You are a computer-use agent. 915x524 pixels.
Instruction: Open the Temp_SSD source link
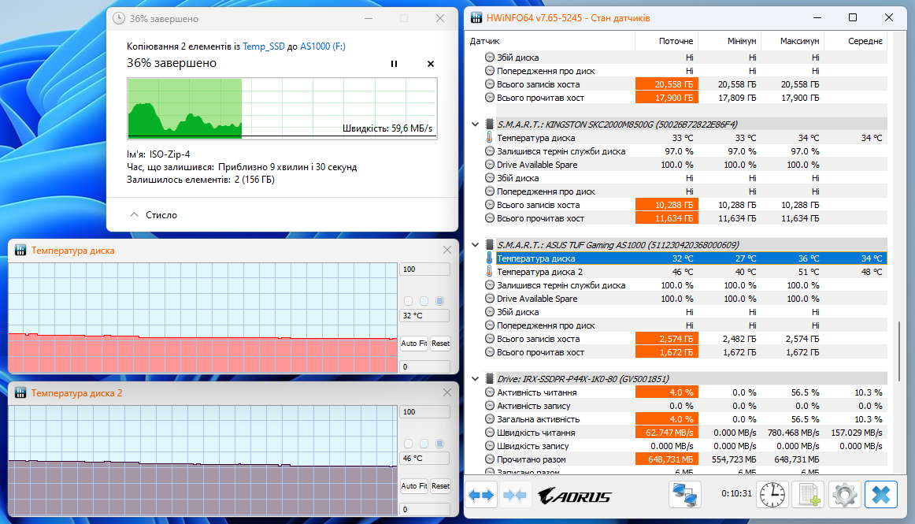264,46
